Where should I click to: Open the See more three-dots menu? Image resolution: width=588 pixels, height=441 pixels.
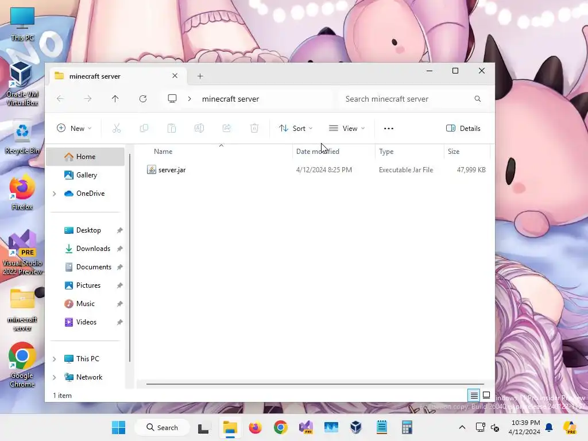tap(389, 128)
